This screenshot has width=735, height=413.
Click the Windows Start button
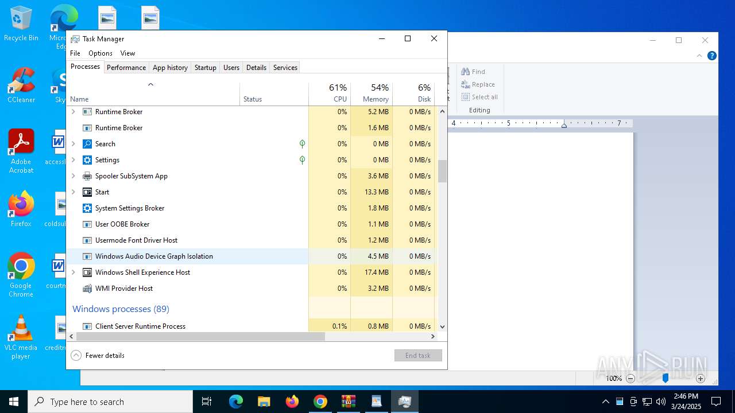(x=14, y=402)
